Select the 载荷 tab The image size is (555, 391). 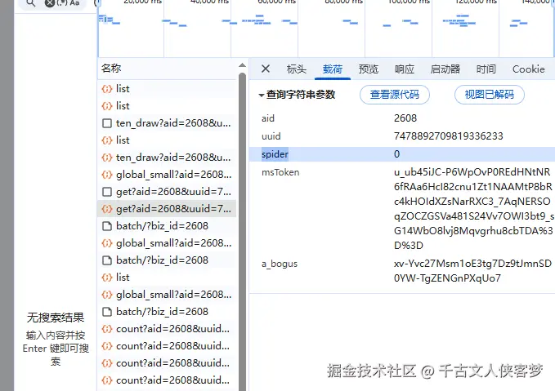click(x=333, y=69)
